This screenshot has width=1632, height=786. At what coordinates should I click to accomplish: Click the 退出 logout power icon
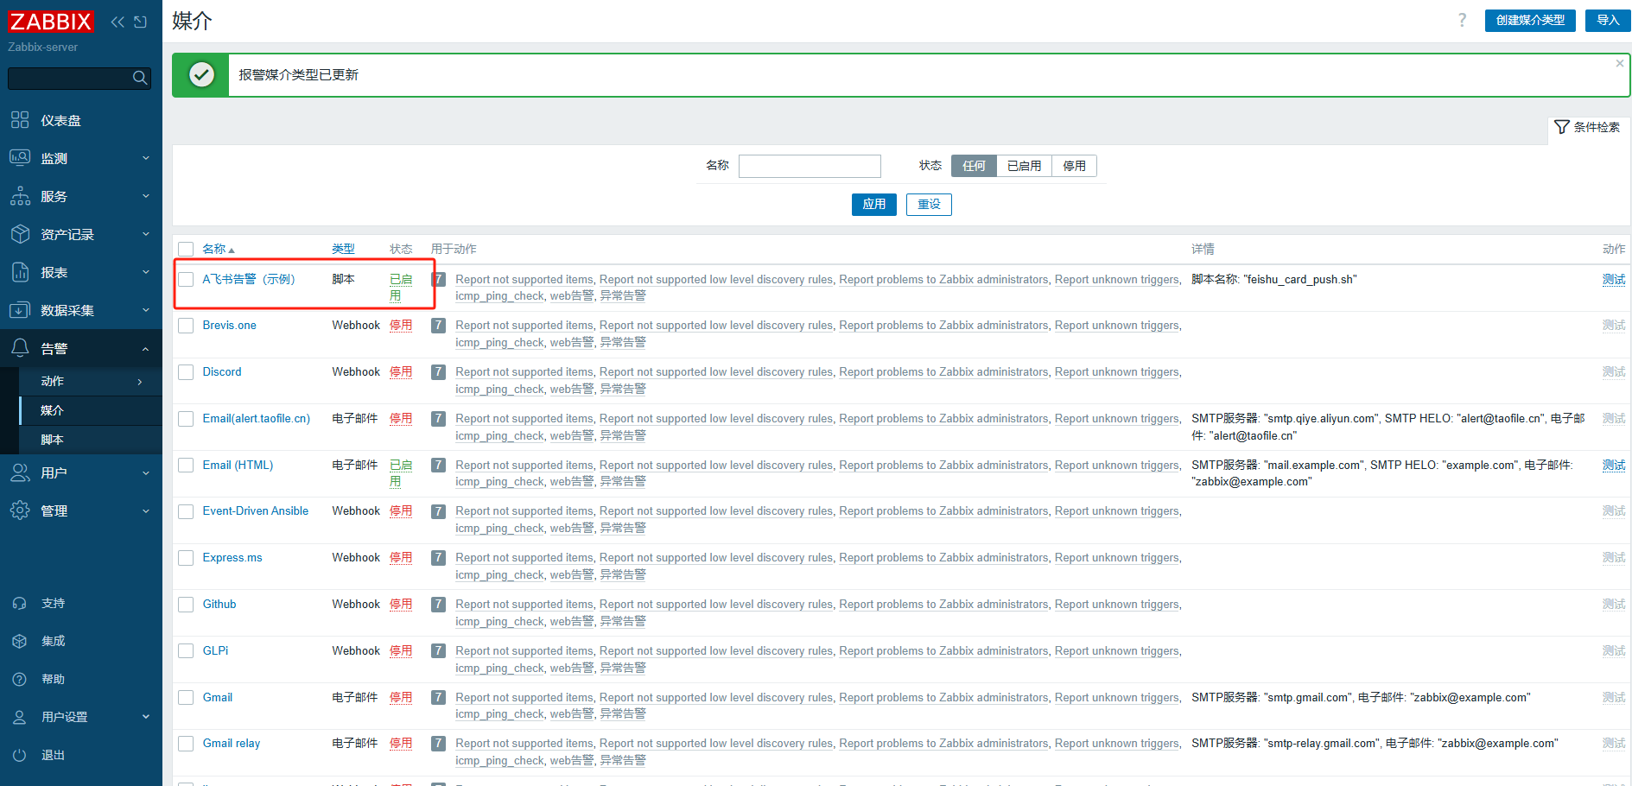pos(20,755)
